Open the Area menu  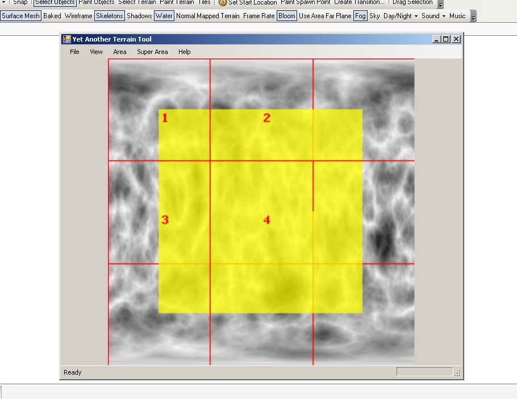click(x=119, y=52)
